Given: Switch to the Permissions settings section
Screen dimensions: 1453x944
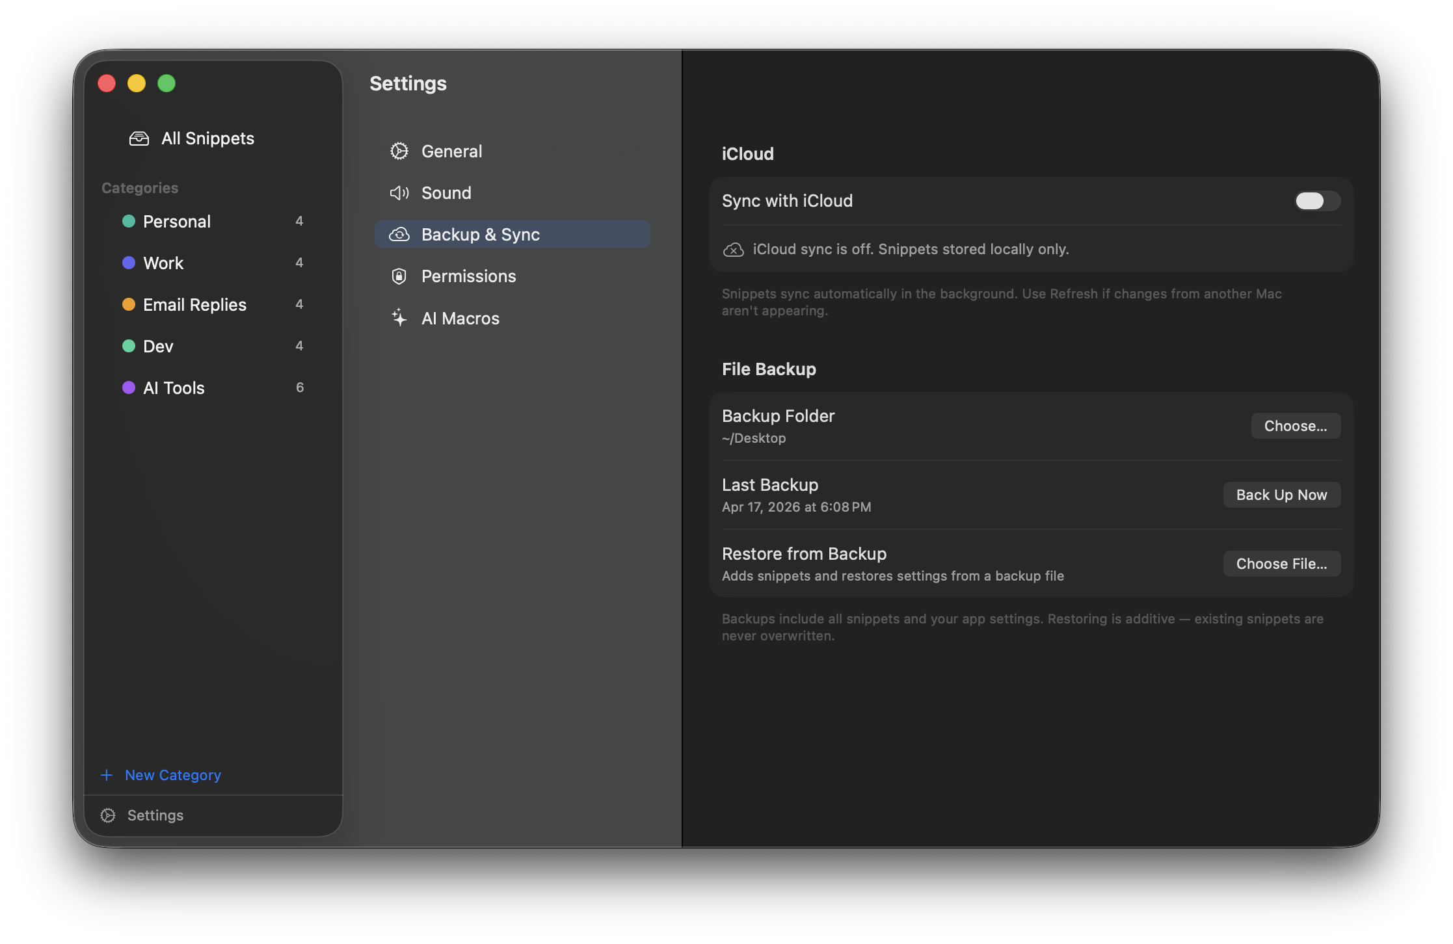Looking at the screenshot, I should pos(468,276).
